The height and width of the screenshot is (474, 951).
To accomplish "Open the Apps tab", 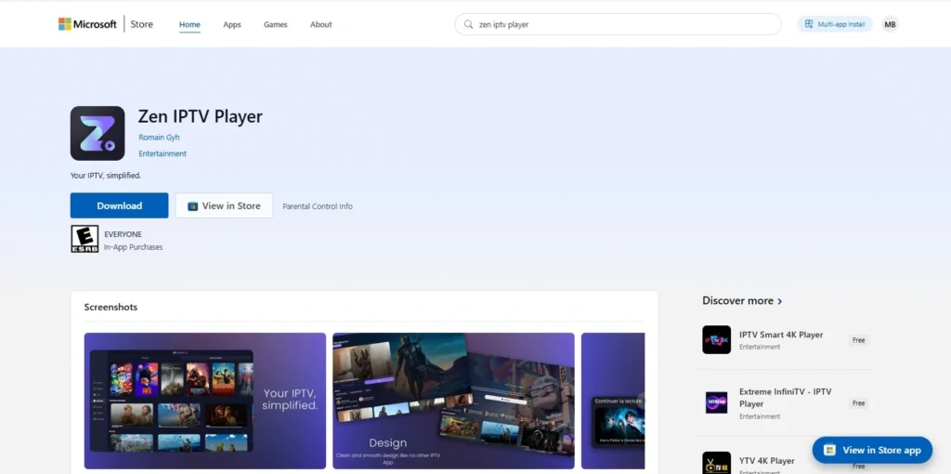I will 232,24.
